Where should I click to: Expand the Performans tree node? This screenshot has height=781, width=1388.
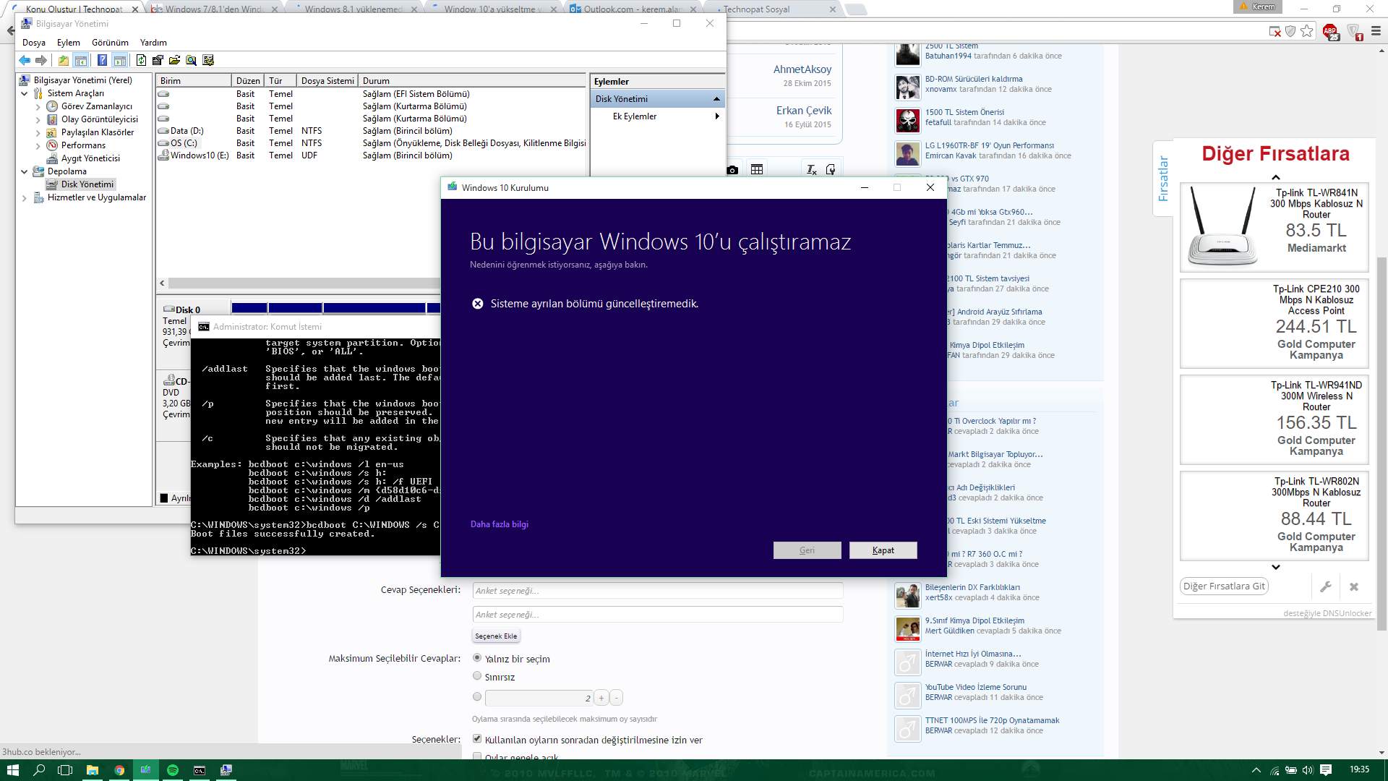click(x=38, y=145)
